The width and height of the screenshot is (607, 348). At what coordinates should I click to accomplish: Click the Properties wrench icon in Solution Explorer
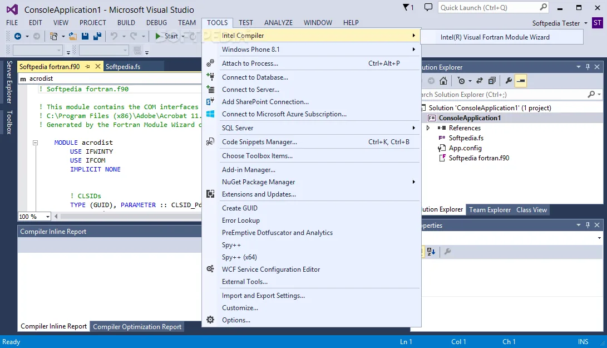(x=509, y=81)
